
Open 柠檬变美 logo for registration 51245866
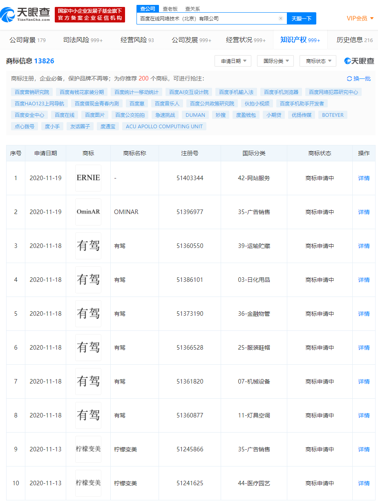[x=88, y=449]
